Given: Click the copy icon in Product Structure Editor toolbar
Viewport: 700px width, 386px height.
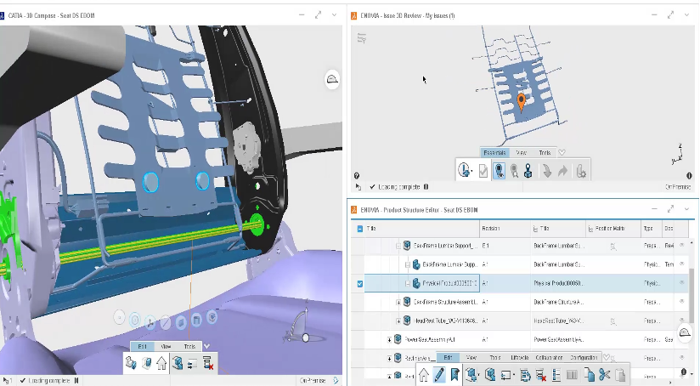Looking at the screenshot, I should [x=589, y=375].
